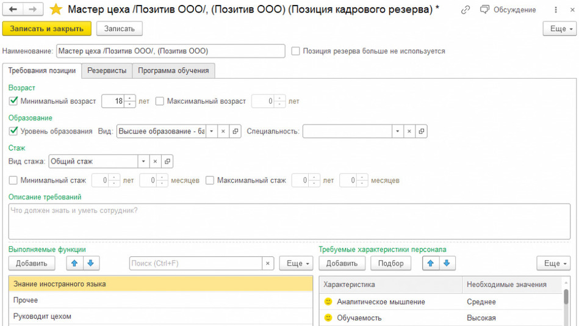This screenshot has height=326, width=579.
Task: Move function up with blue arrow
Action: tap(74, 263)
